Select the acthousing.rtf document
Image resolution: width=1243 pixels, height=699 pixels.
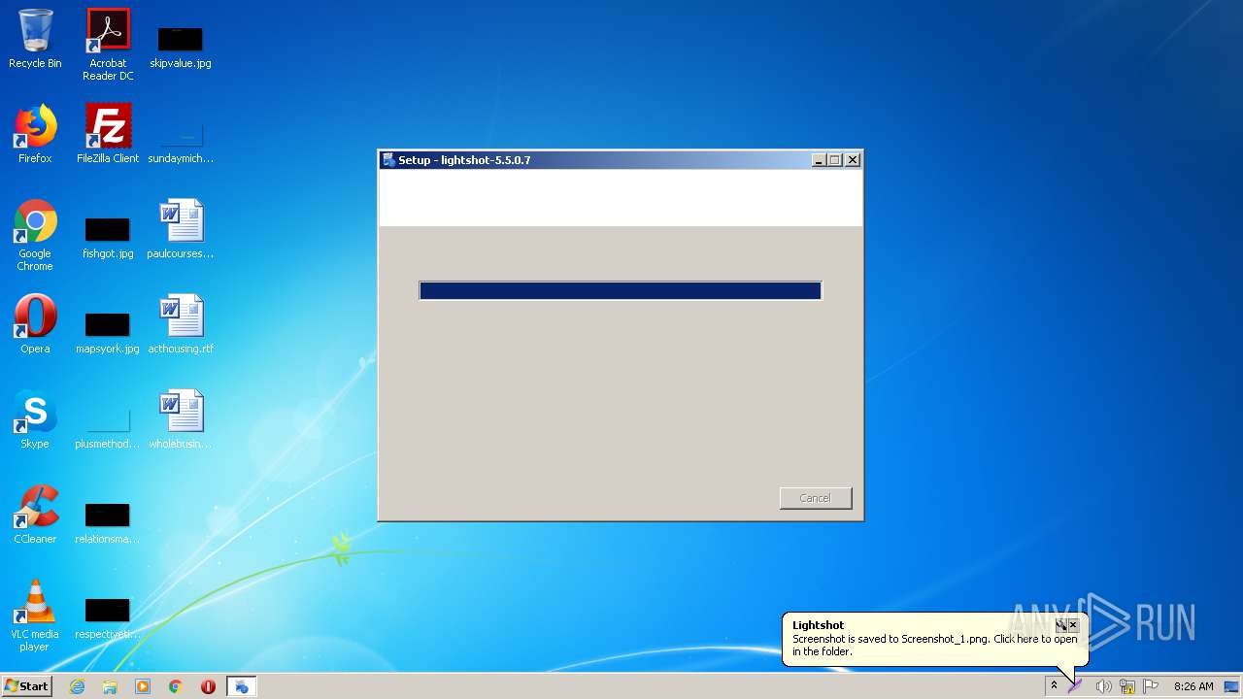click(x=181, y=324)
